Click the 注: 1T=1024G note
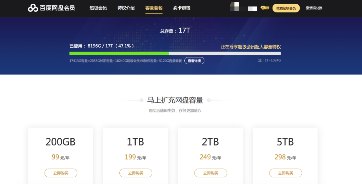This screenshot has width=362, height=184. [x=269, y=60]
